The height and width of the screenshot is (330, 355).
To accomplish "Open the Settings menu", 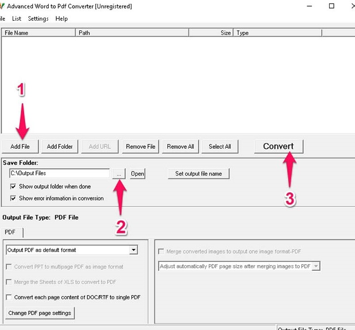I will coord(38,19).
